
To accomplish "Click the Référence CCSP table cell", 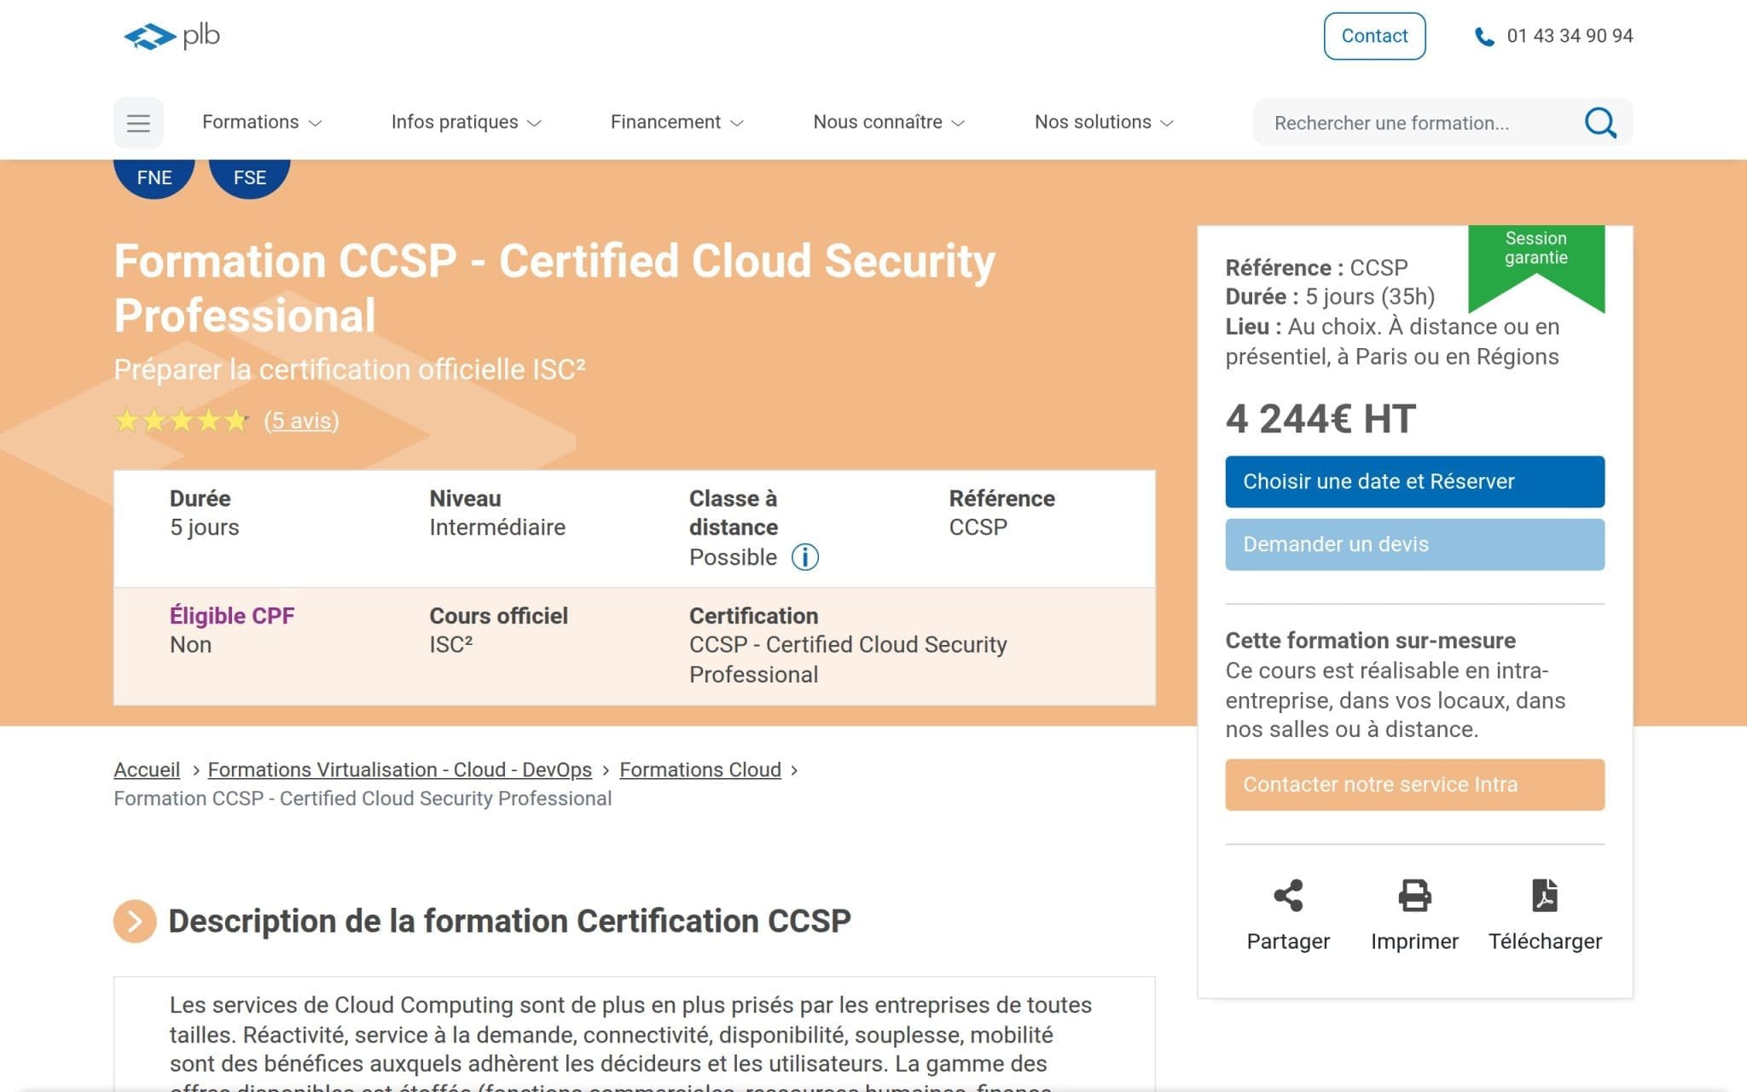I will pyautogui.click(x=1001, y=513).
